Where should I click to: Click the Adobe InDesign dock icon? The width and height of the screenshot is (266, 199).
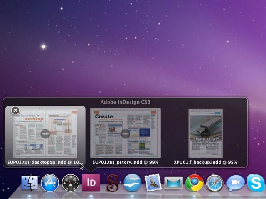(91, 182)
